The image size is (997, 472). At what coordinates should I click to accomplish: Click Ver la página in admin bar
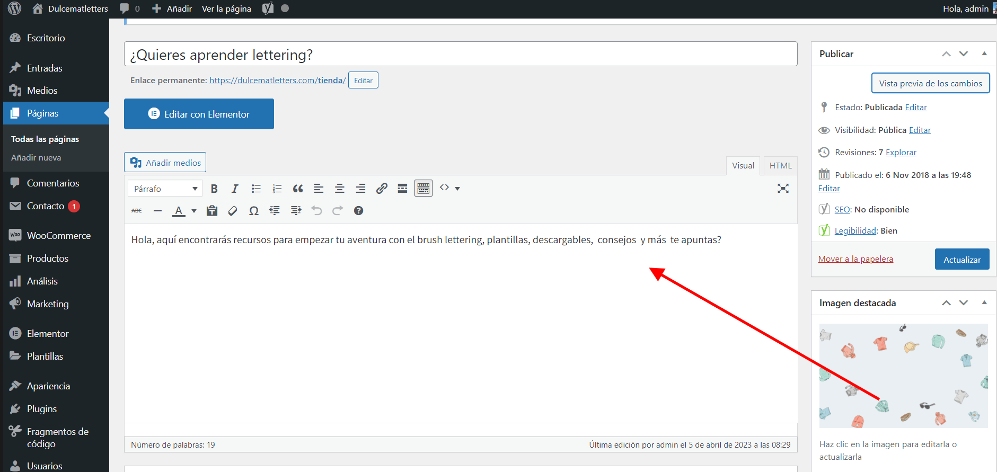(x=226, y=8)
